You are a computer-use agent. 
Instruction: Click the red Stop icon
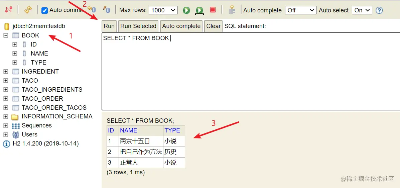point(213,10)
